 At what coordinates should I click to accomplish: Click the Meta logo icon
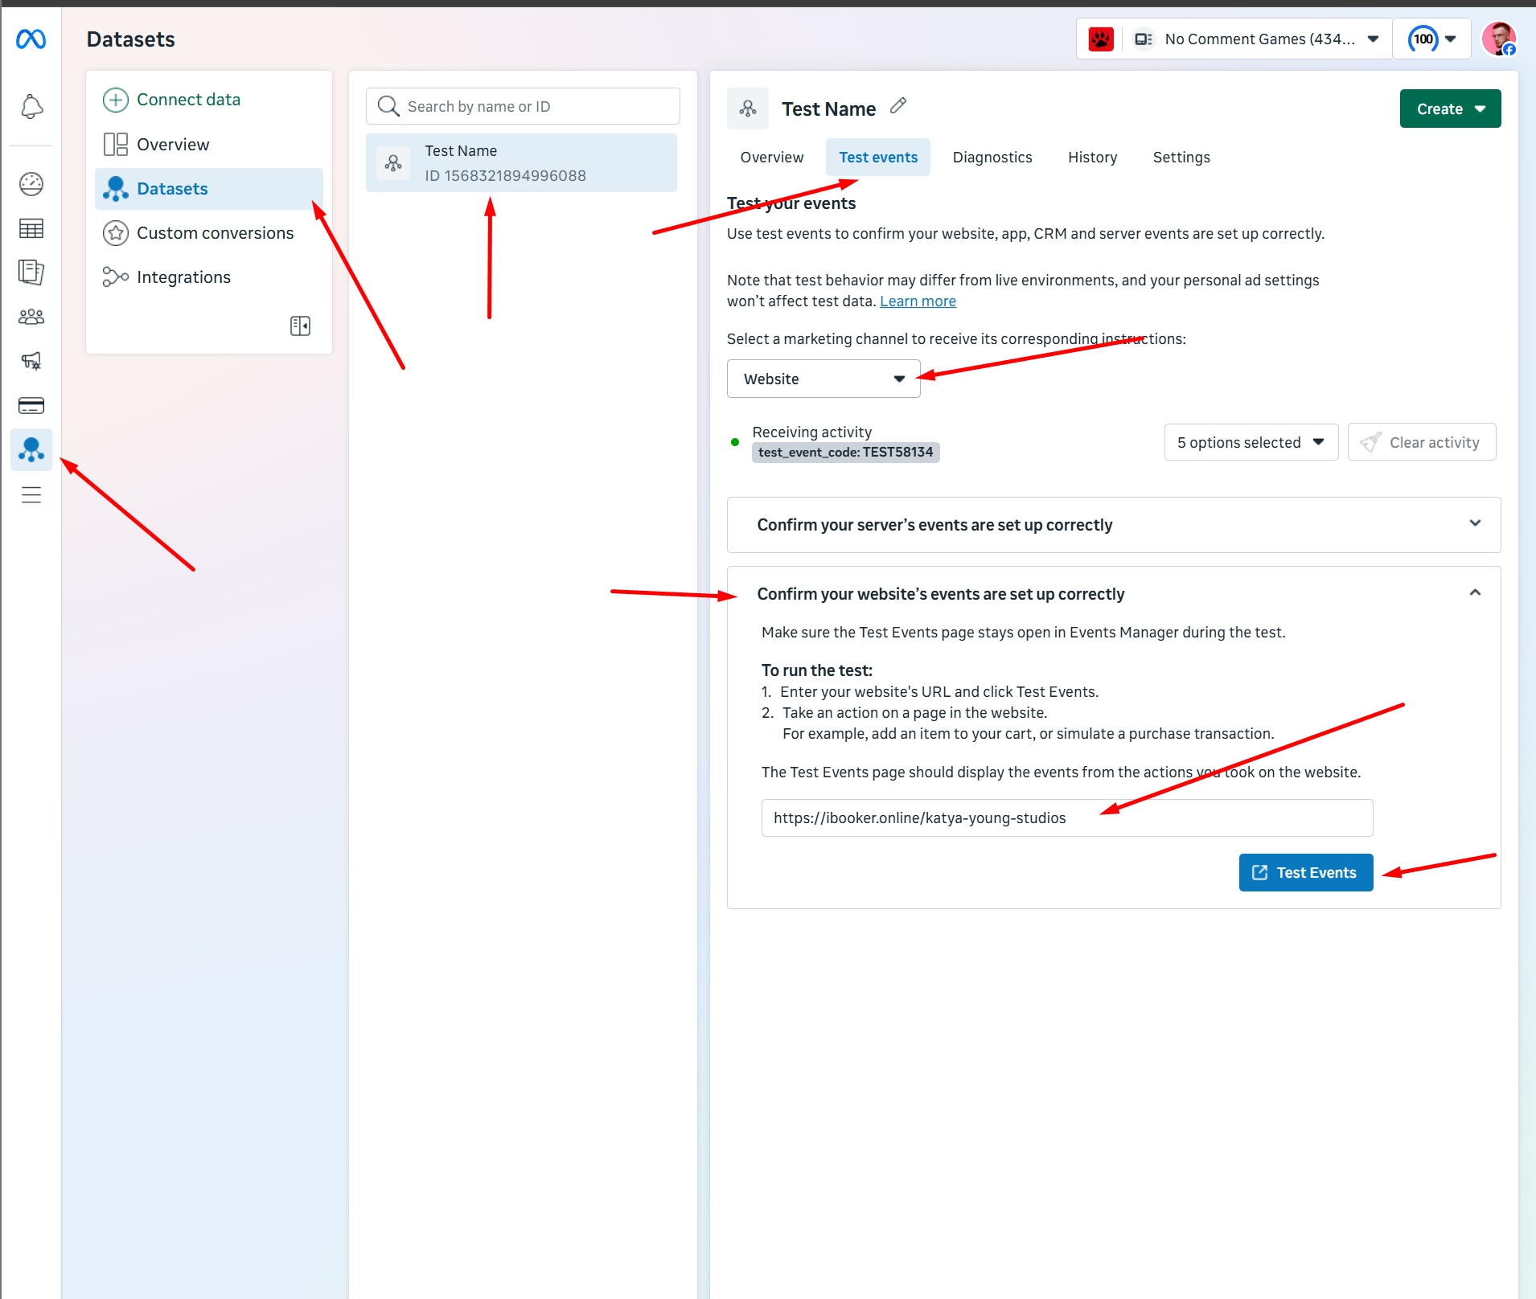tap(31, 39)
